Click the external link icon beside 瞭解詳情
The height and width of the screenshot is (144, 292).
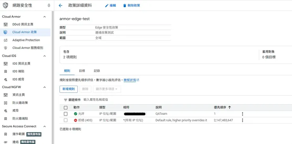[138, 80]
